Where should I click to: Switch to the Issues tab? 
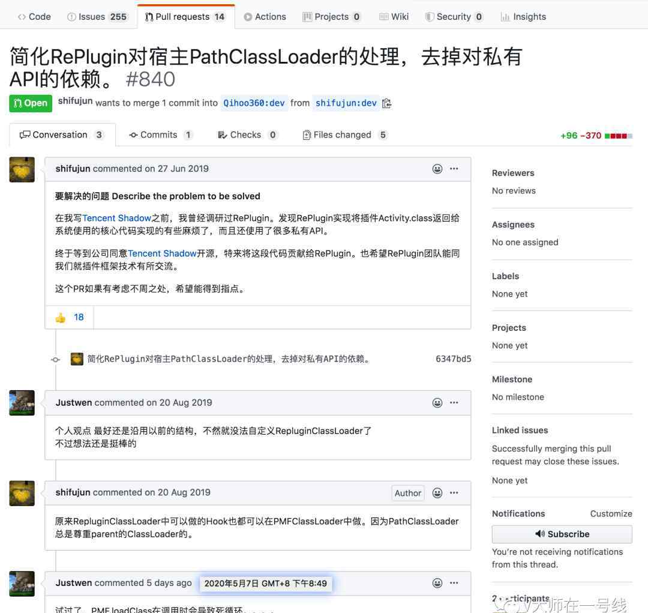[97, 17]
